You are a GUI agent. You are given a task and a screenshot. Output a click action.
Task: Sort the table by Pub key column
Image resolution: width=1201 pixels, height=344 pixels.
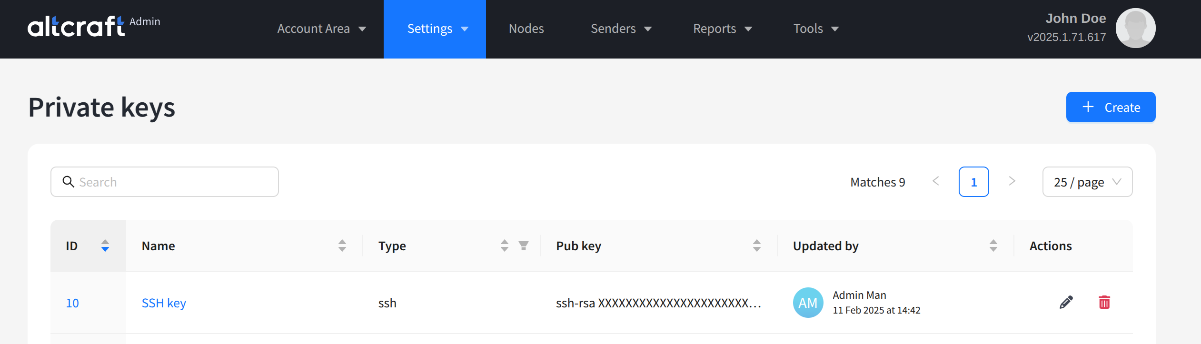pyautogui.click(x=757, y=246)
